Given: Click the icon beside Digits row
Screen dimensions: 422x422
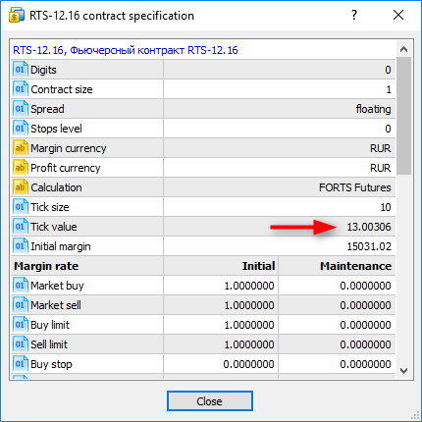Looking at the screenshot, I should pos(21,70).
